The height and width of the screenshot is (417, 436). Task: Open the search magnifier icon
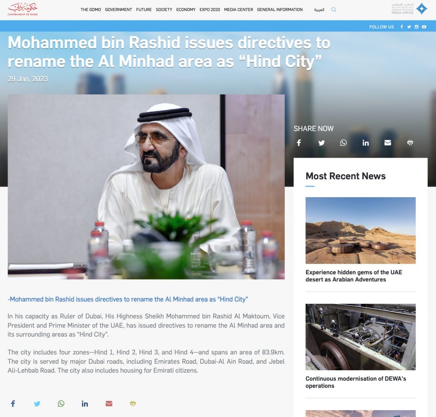click(334, 10)
